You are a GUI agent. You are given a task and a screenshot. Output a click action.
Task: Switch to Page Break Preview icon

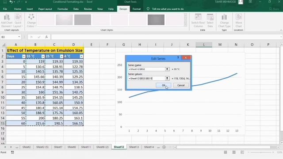[242, 152]
